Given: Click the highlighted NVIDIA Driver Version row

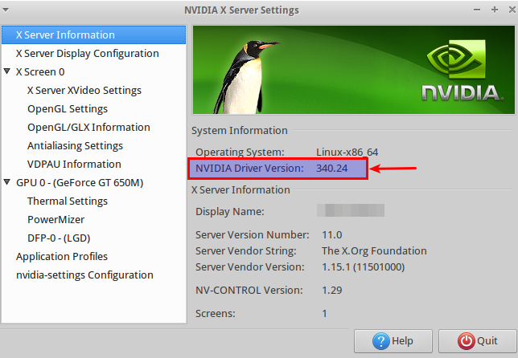Looking at the screenshot, I should coord(278,169).
